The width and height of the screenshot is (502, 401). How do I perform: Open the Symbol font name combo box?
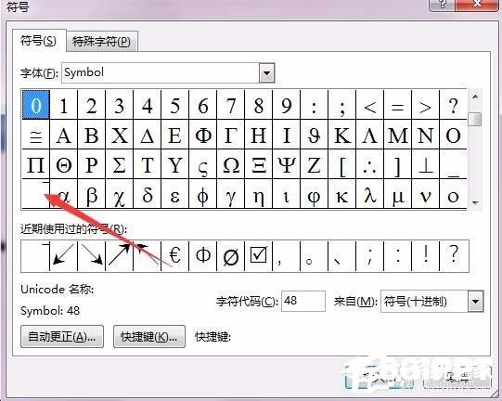click(x=168, y=73)
